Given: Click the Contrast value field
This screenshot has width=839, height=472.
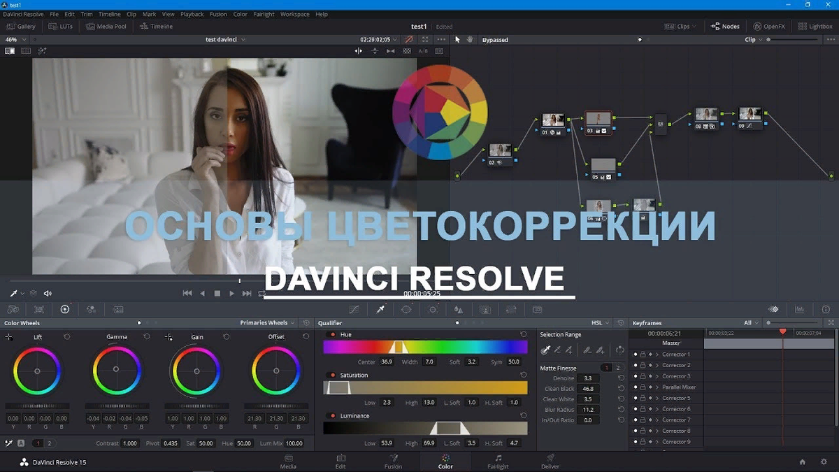Looking at the screenshot, I should (x=129, y=443).
